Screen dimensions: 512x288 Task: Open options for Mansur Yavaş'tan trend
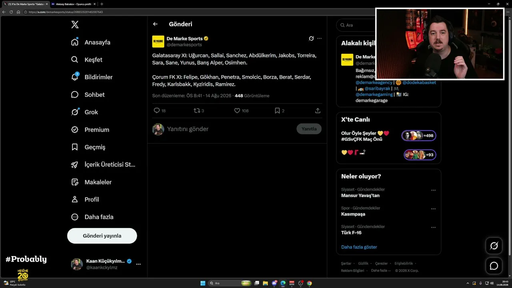pos(433,190)
